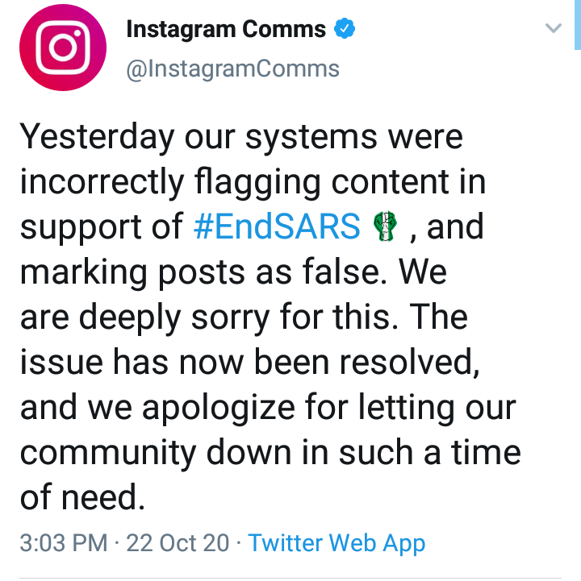
Task: Click the word "Yesterday" in the tweet
Action: [97, 138]
